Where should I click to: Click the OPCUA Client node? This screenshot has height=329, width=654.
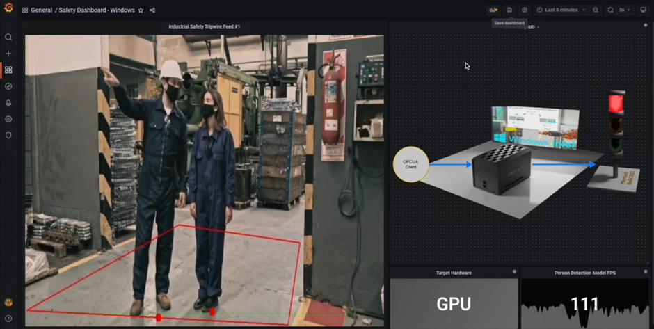[410, 164]
